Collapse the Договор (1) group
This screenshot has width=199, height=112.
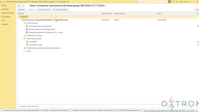pos(19,17)
